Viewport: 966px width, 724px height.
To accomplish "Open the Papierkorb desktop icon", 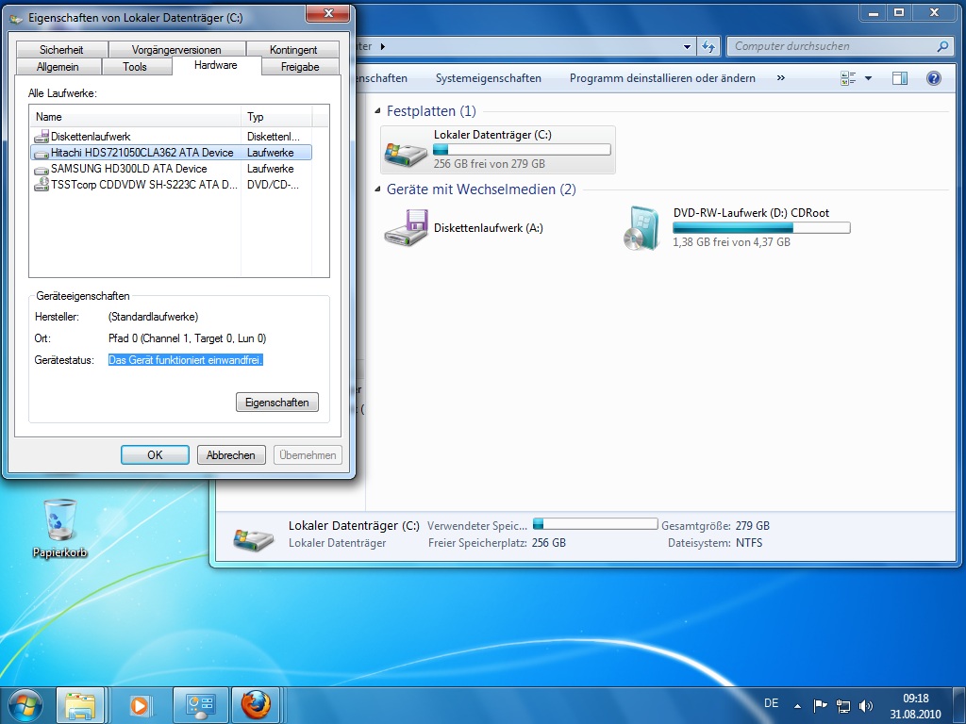I will (x=59, y=528).
